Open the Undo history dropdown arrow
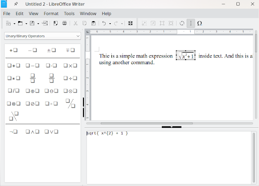The width and height of the screenshot is (259, 186). click(x=110, y=24)
